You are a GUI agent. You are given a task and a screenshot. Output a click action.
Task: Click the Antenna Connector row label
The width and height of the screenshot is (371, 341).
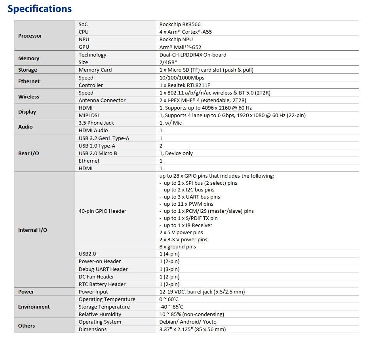click(102, 100)
